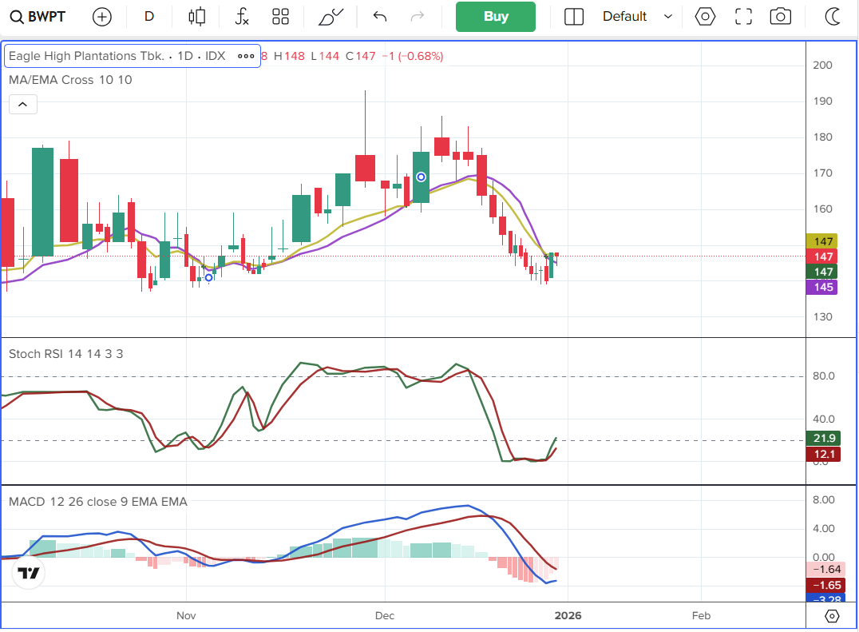859x632 pixels.
Task: Take a chart snapshot with camera
Action: point(780,16)
